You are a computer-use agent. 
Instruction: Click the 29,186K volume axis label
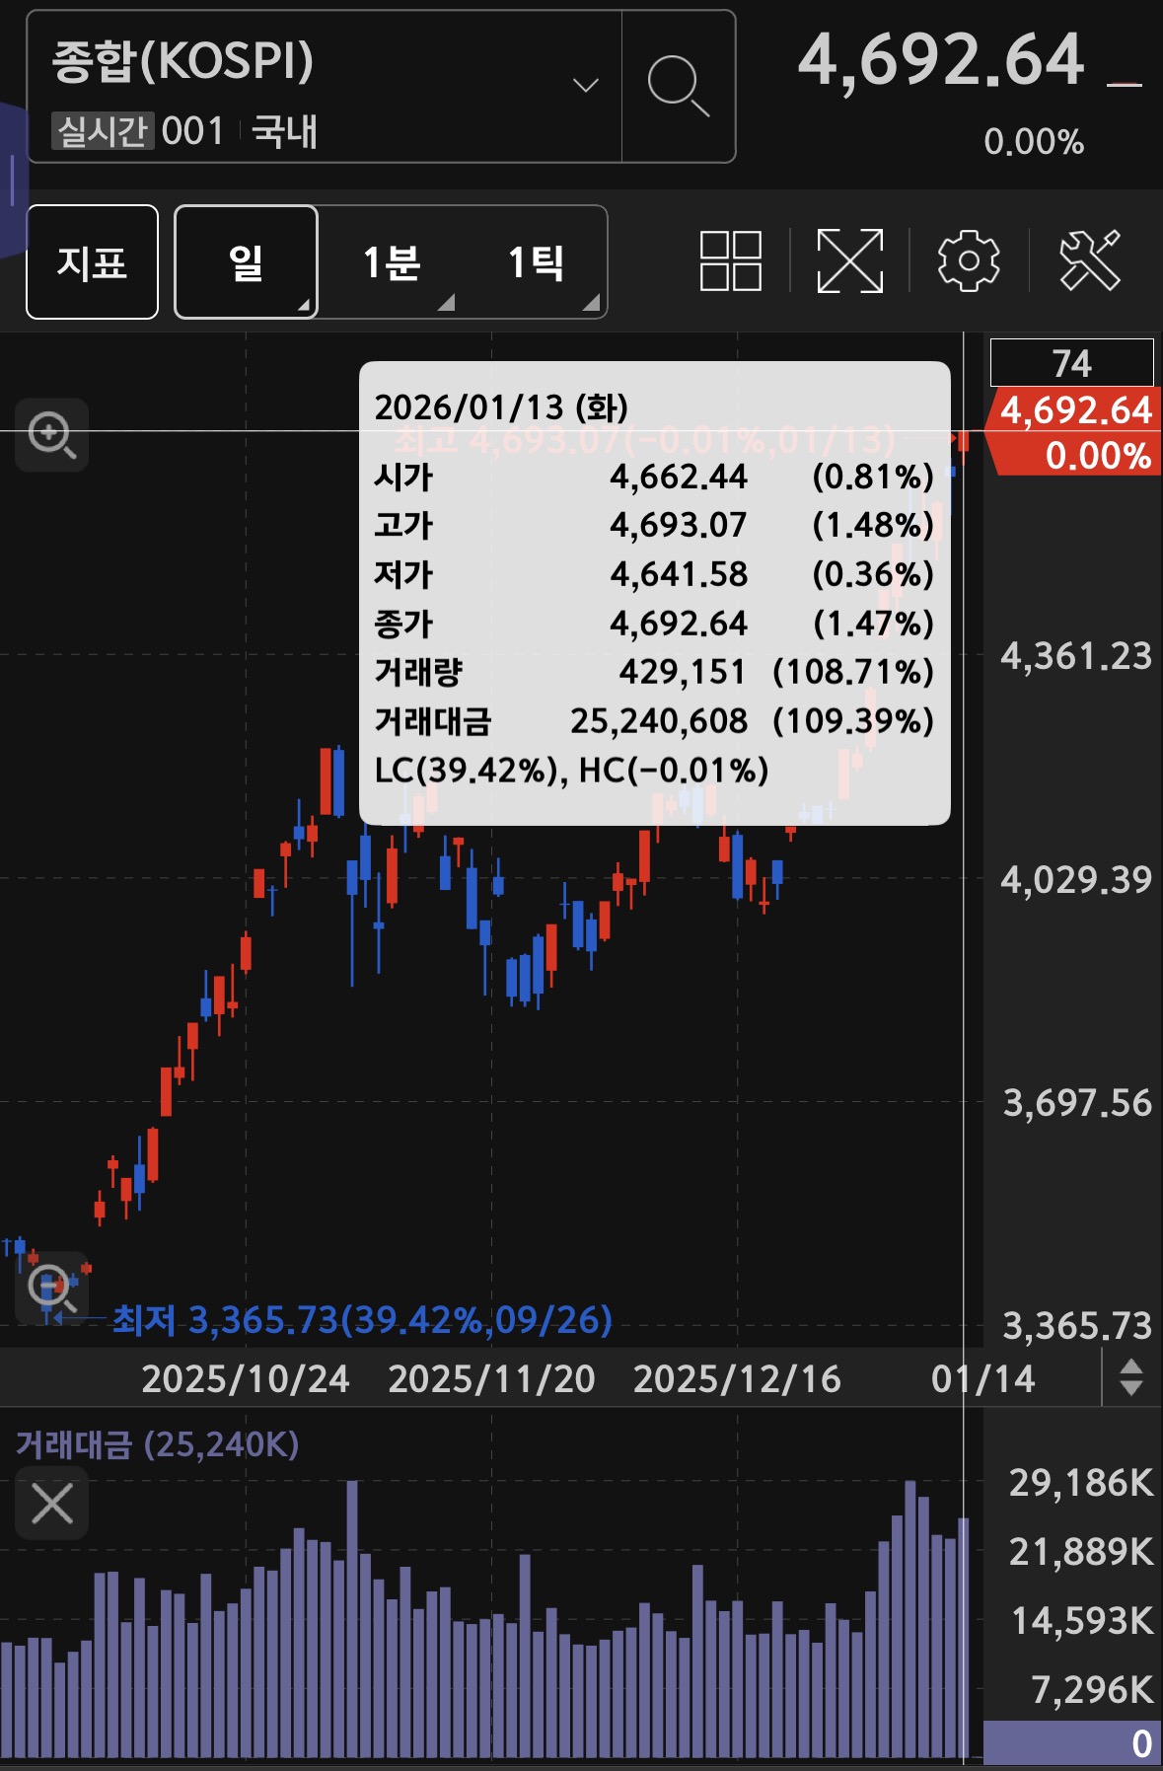click(x=1081, y=1483)
